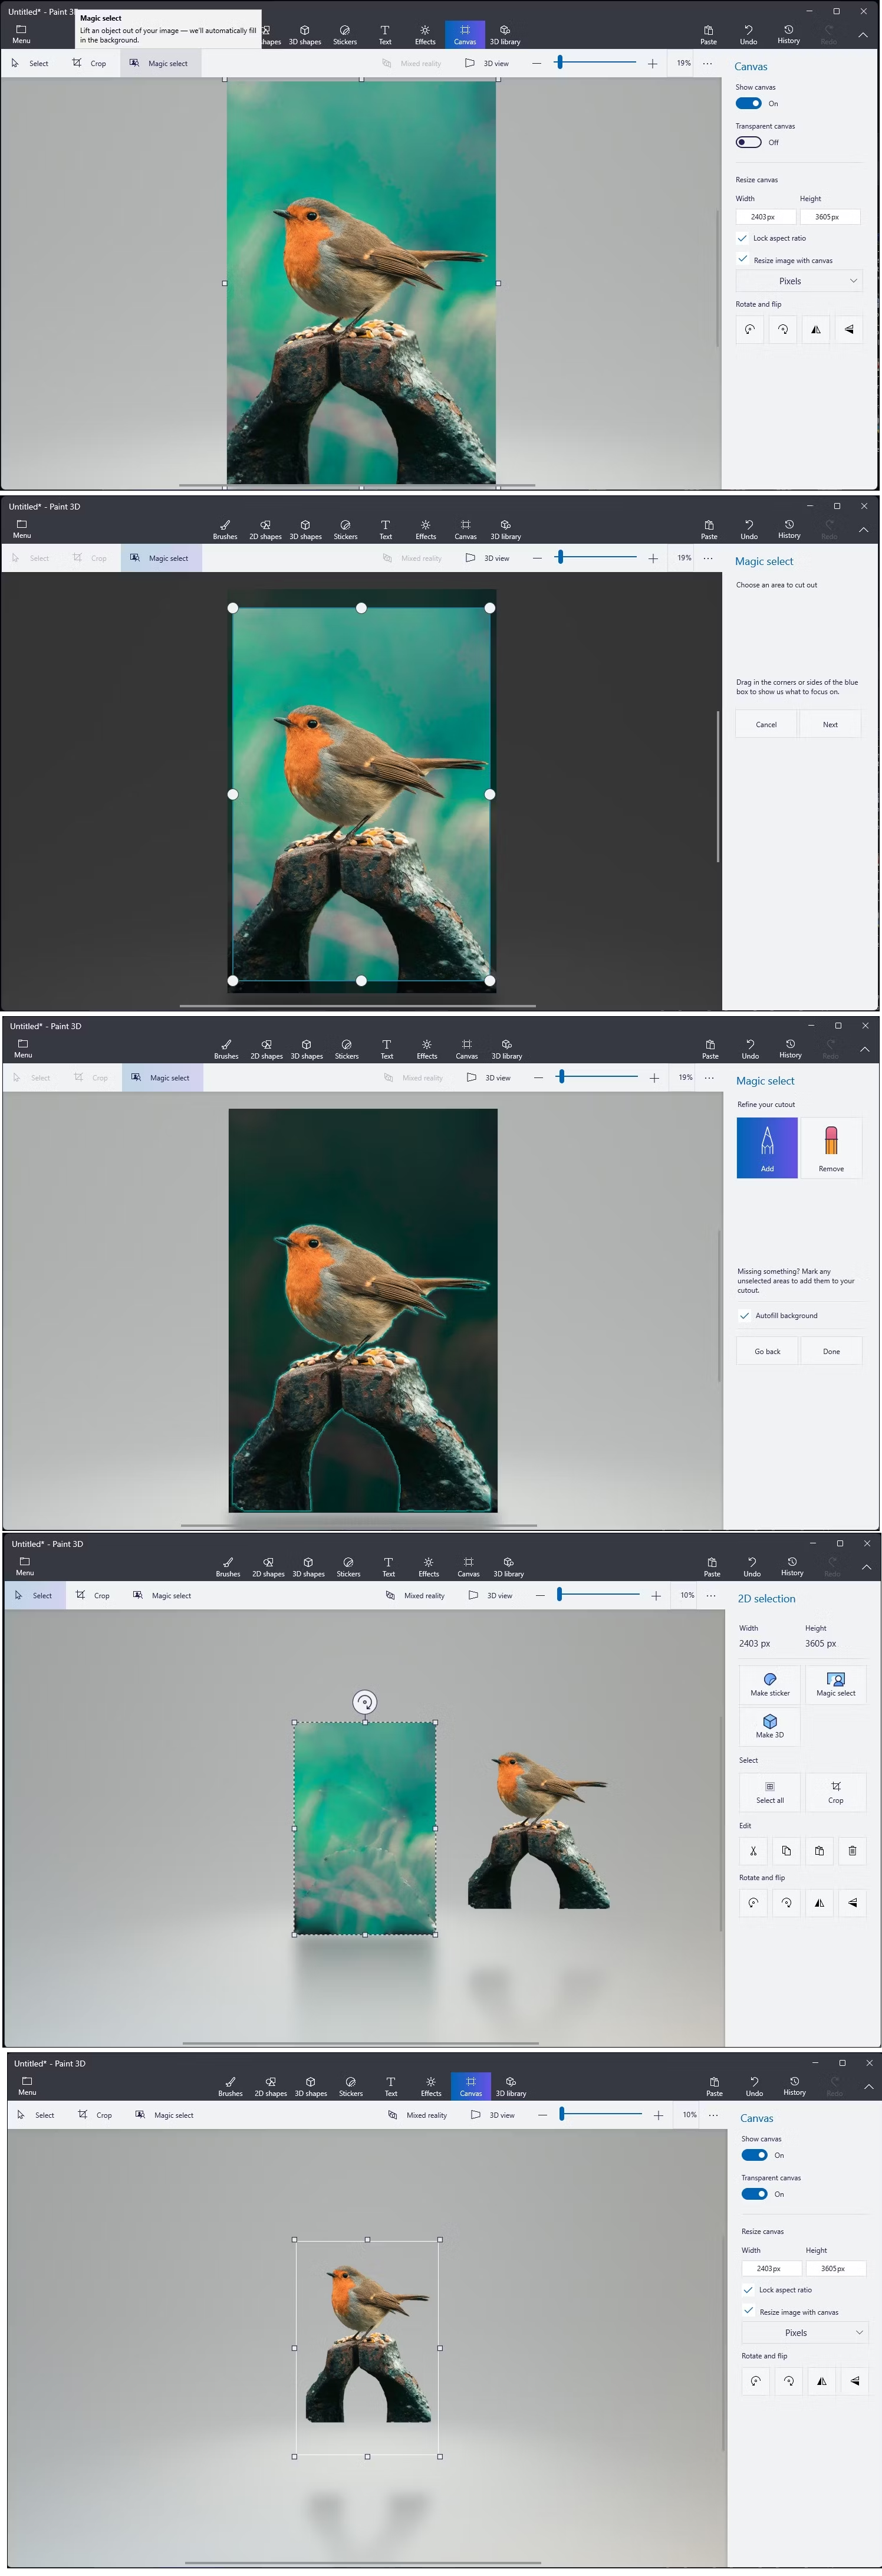Open the three-dots menu in the Transparent-canvas-Off window
882x2576 pixels.
point(707,63)
